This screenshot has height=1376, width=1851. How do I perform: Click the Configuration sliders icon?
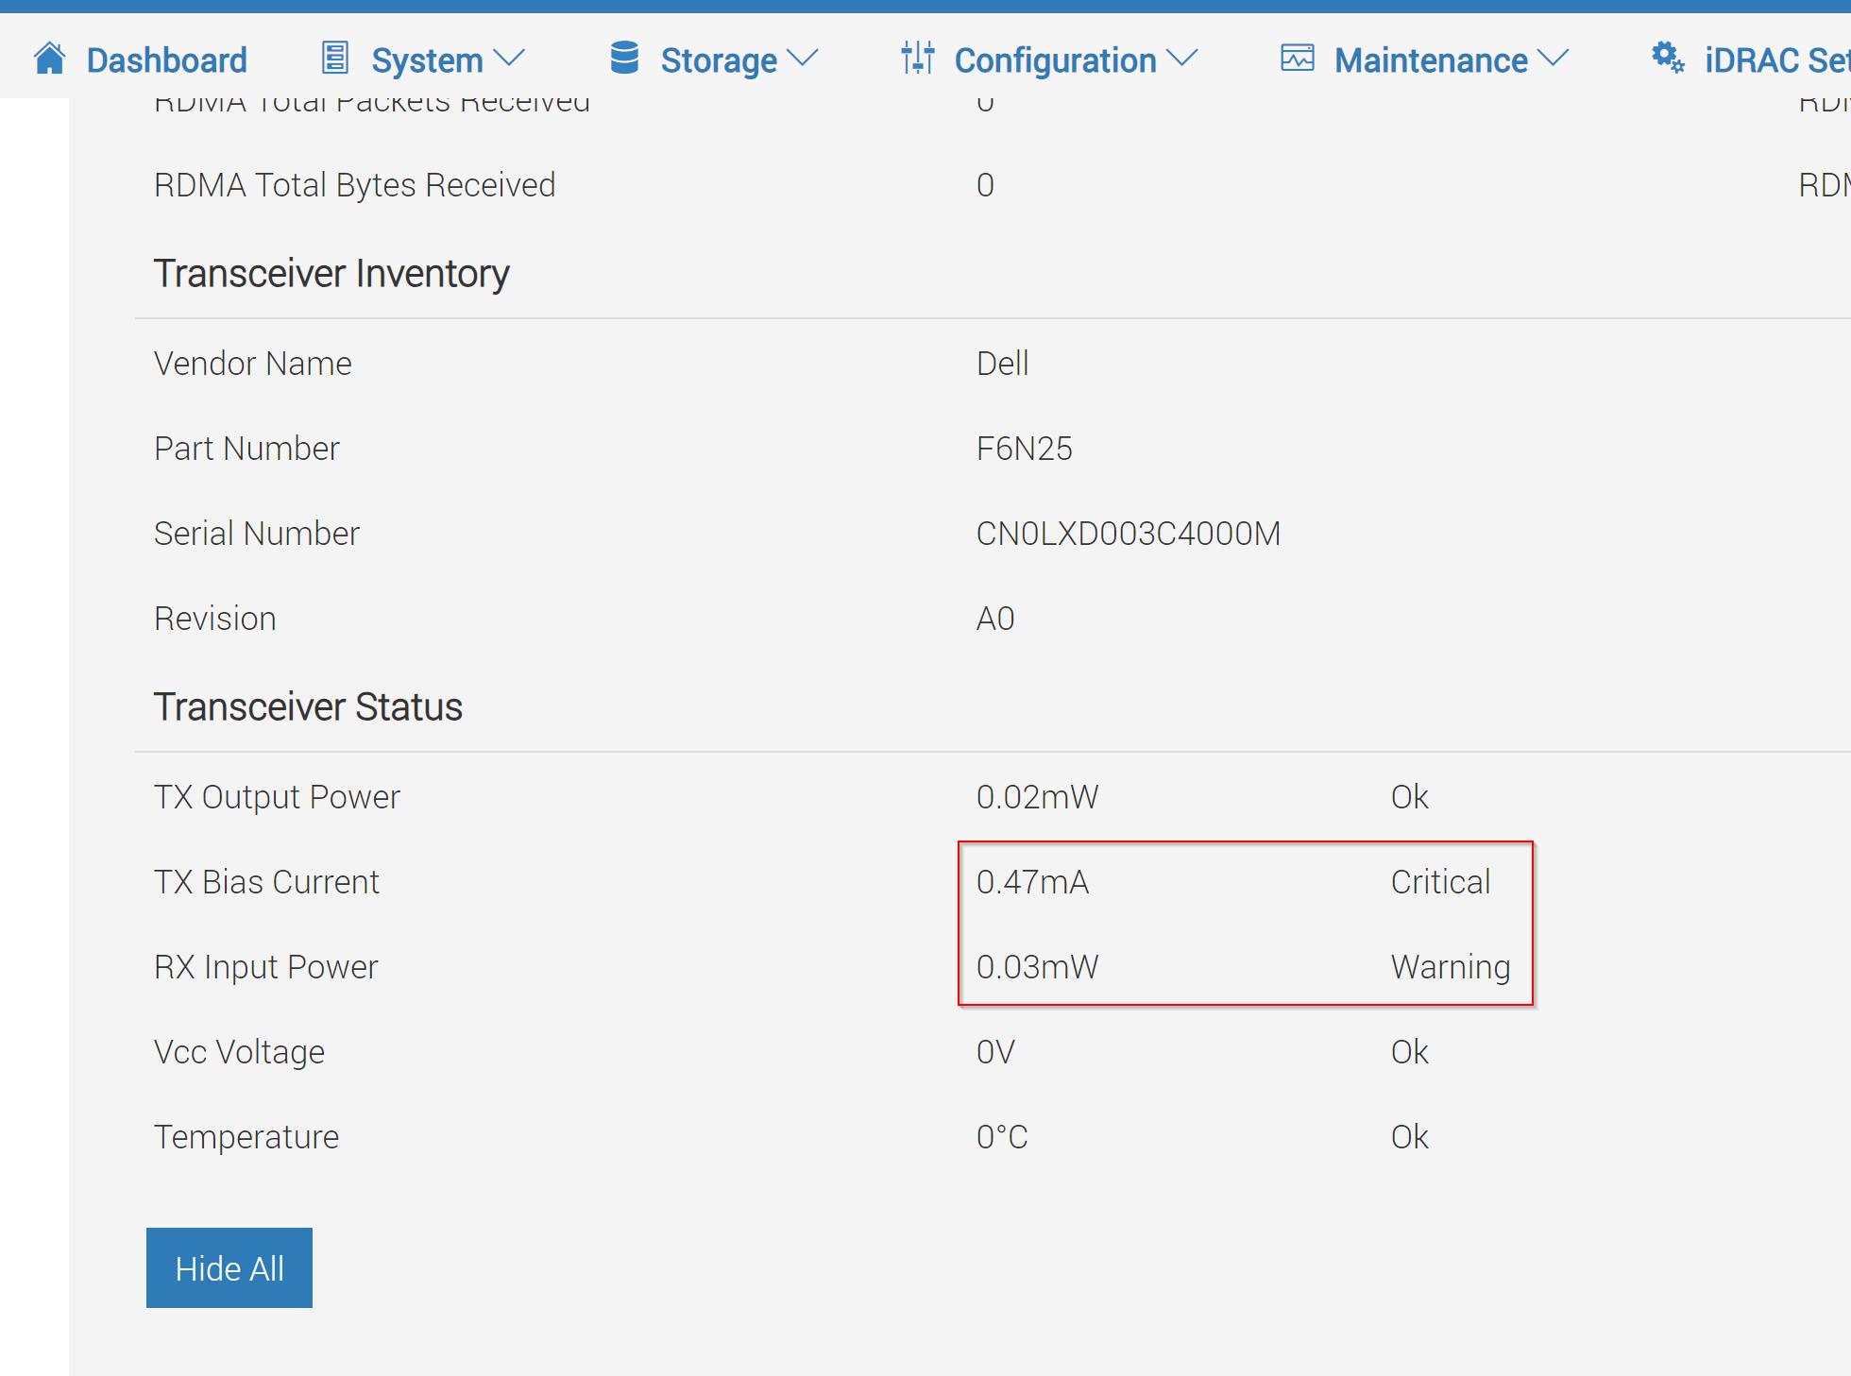917,59
